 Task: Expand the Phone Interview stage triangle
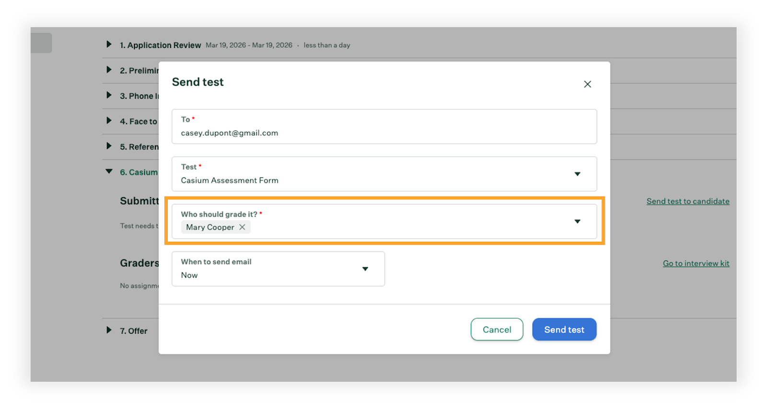pos(109,95)
